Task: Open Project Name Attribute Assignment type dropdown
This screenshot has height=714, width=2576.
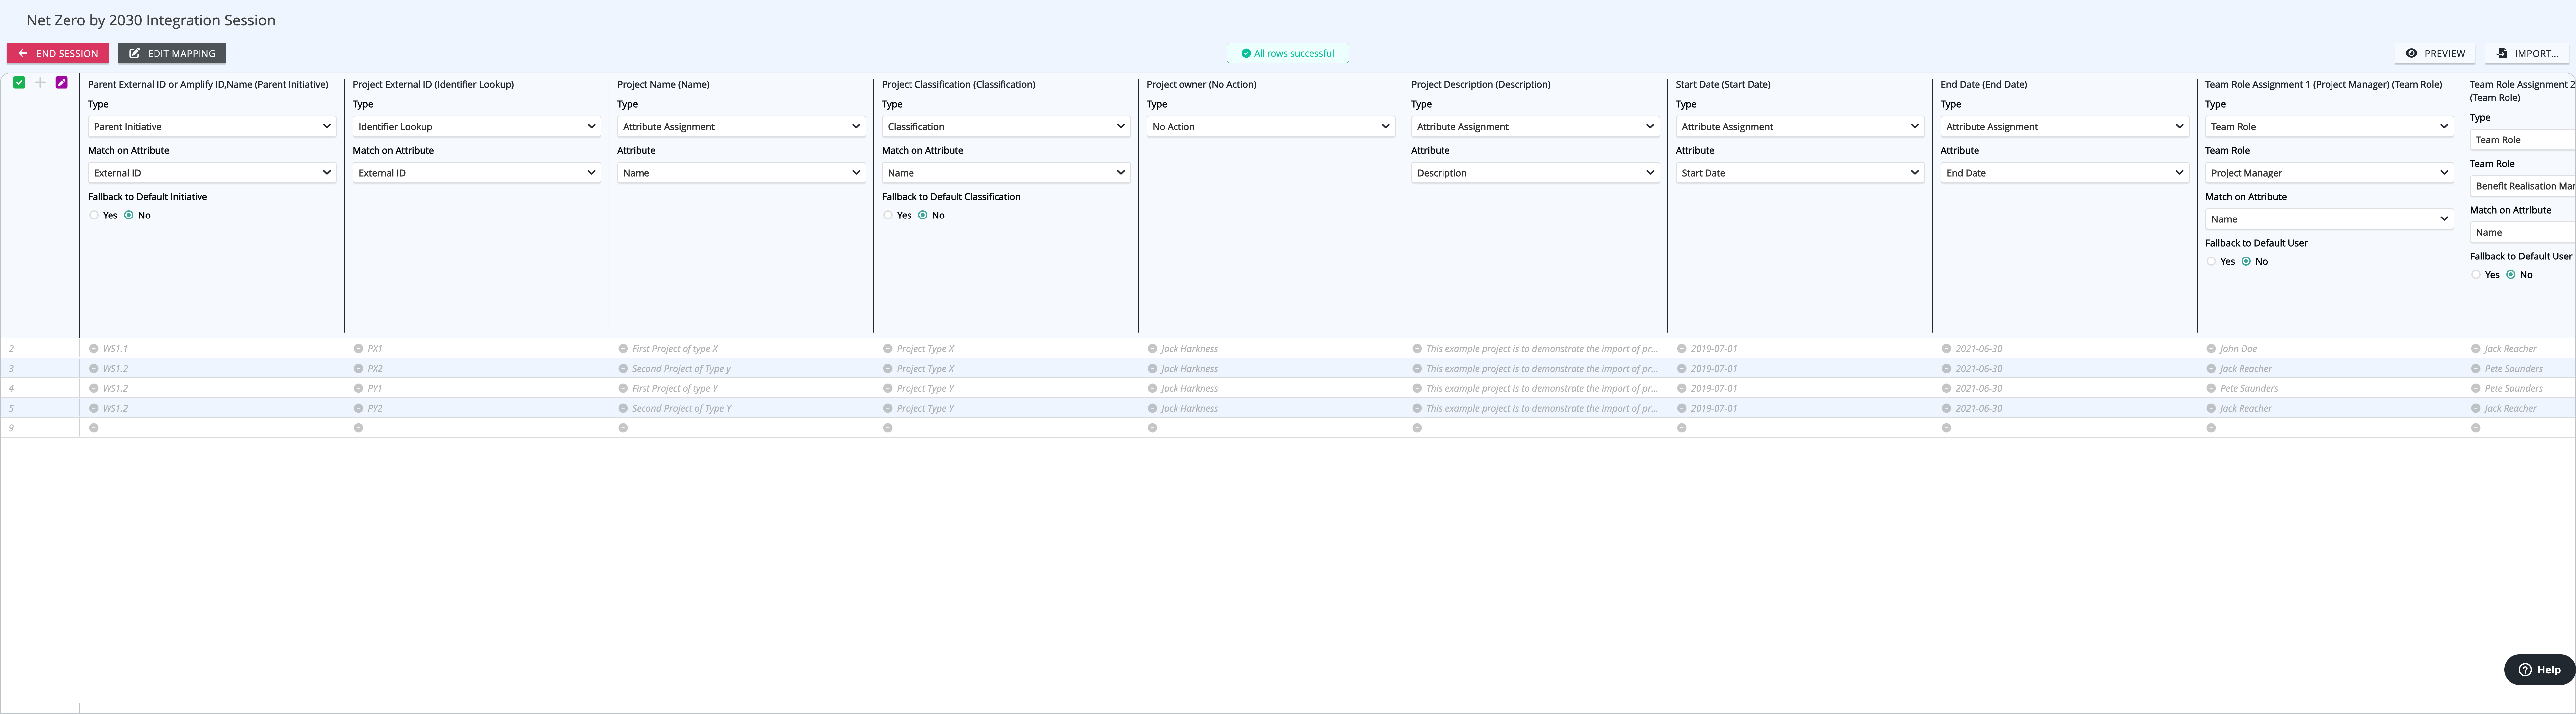Action: pyautogui.click(x=741, y=127)
